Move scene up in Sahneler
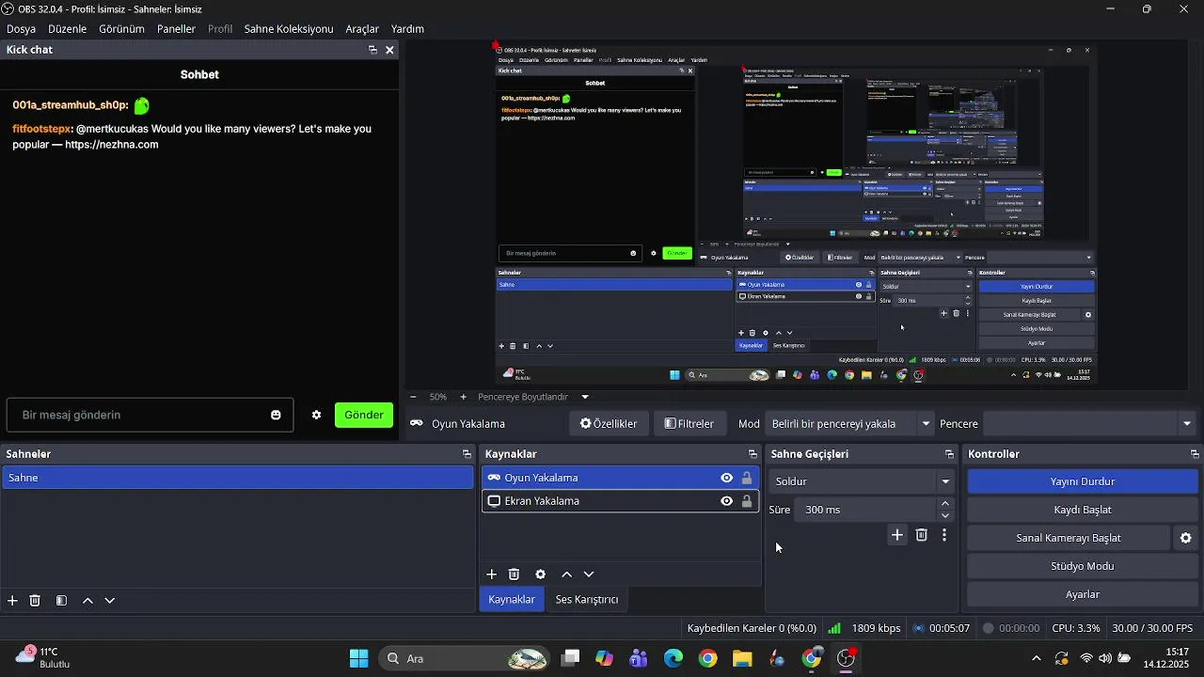The height and width of the screenshot is (677, 1204). [x=87, y=600]
